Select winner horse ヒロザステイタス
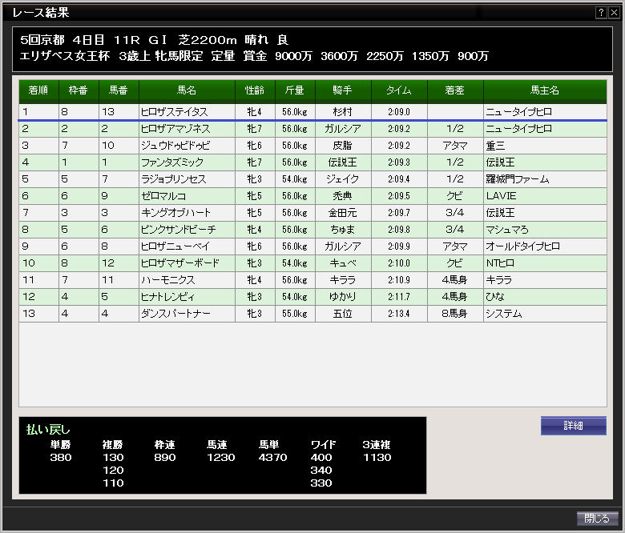 175,112
